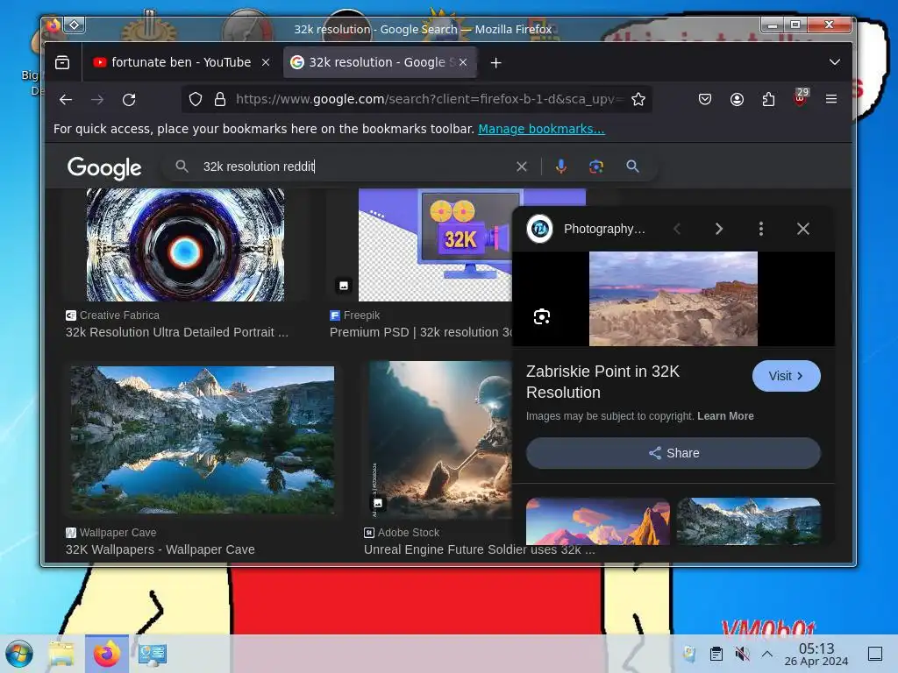Start a voice search with the microphone
The width and height of the screenshot is (898, 673).
point(561,166)
